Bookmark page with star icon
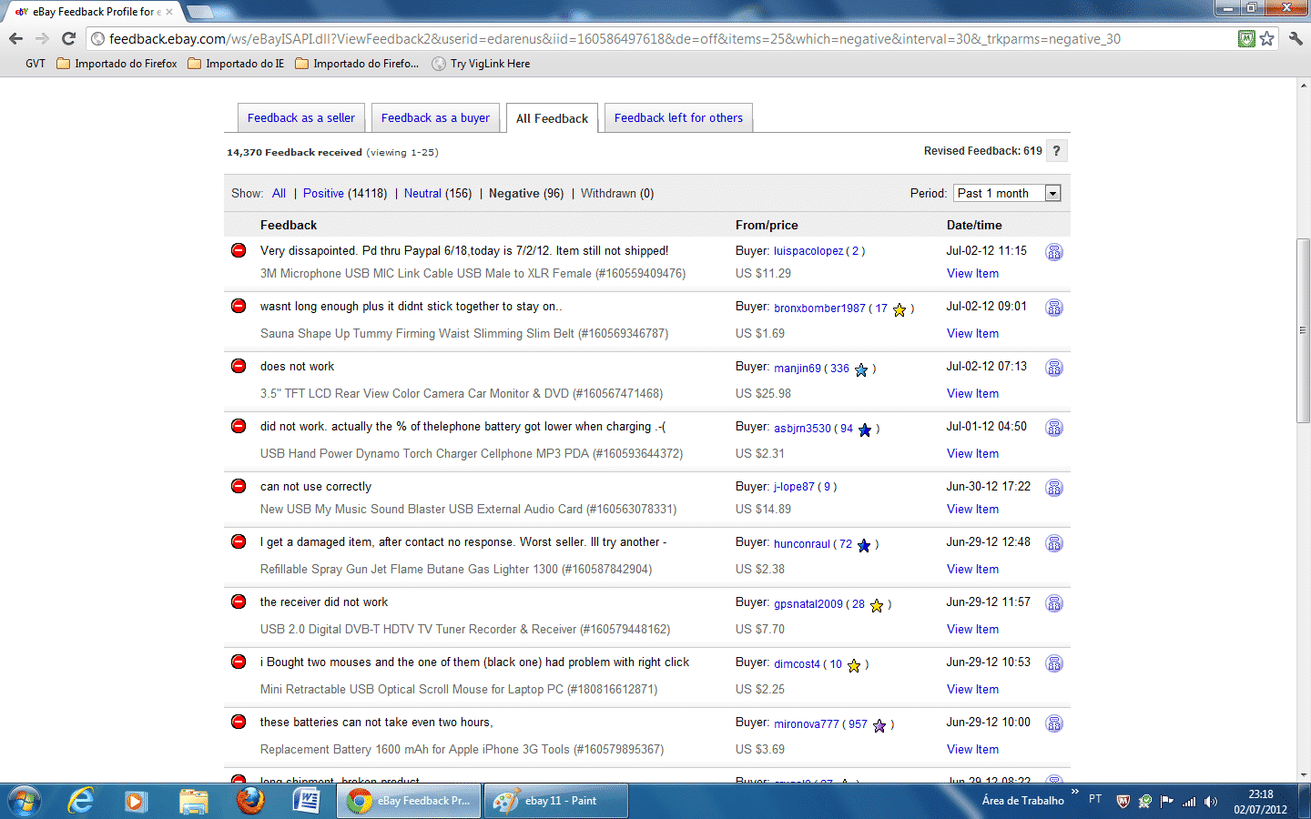The image size is (1311, 819). point(1266,38)
